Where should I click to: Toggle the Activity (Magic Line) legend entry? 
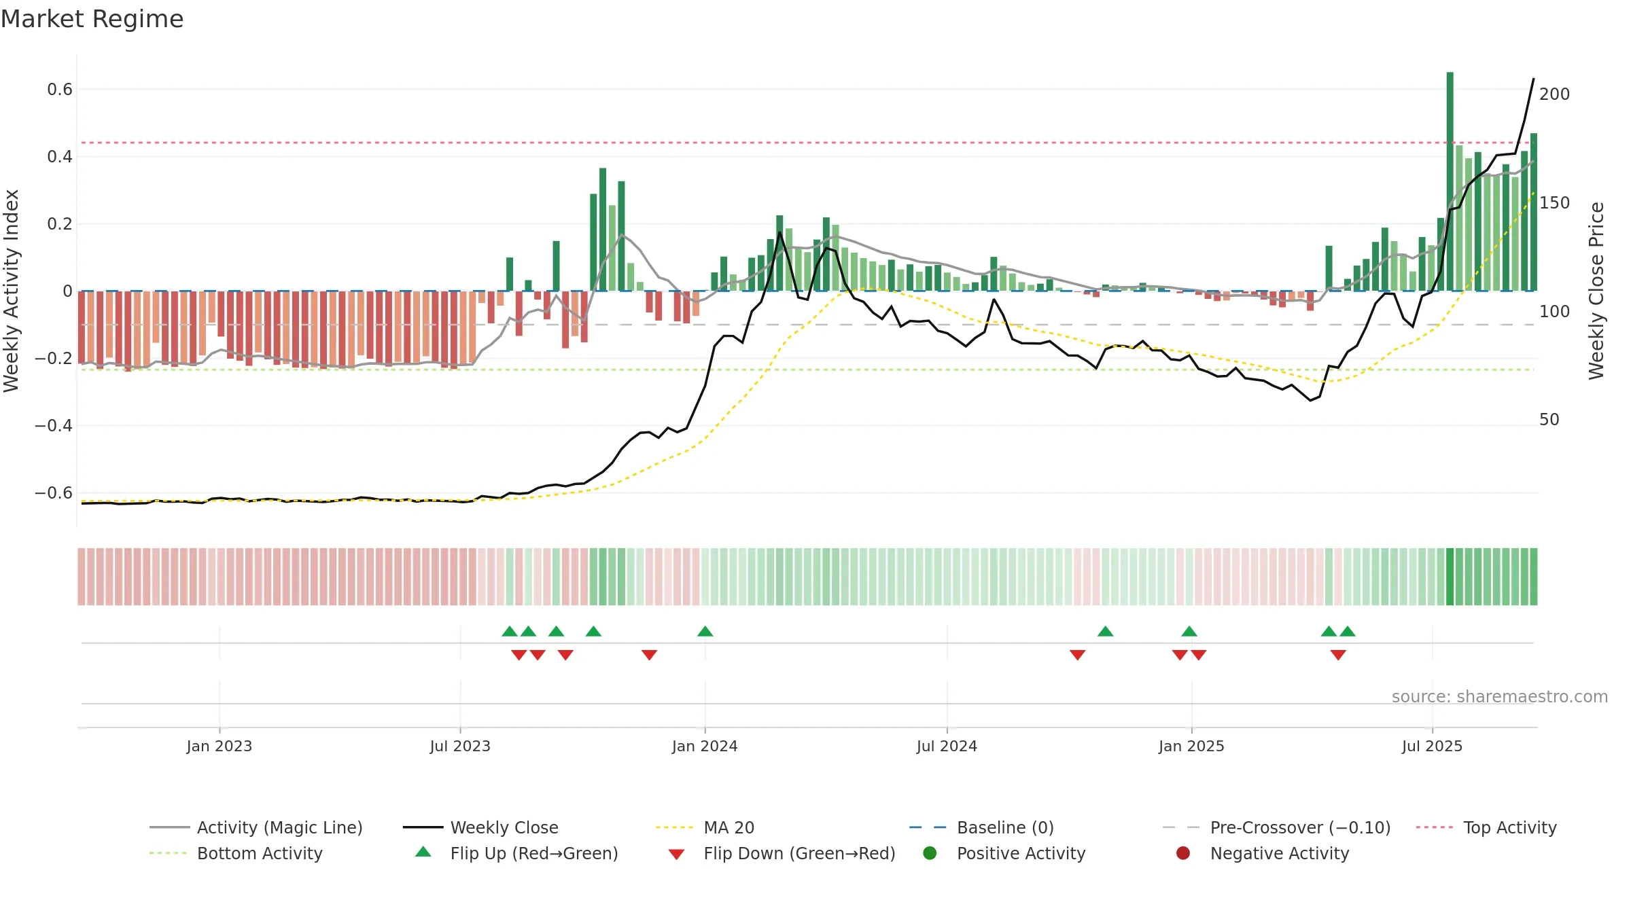coord(256,827)
